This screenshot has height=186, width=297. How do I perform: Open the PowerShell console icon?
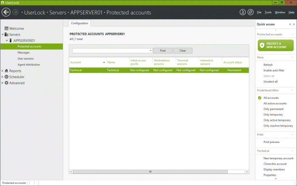pyautogui.click(x=242, y=12)
